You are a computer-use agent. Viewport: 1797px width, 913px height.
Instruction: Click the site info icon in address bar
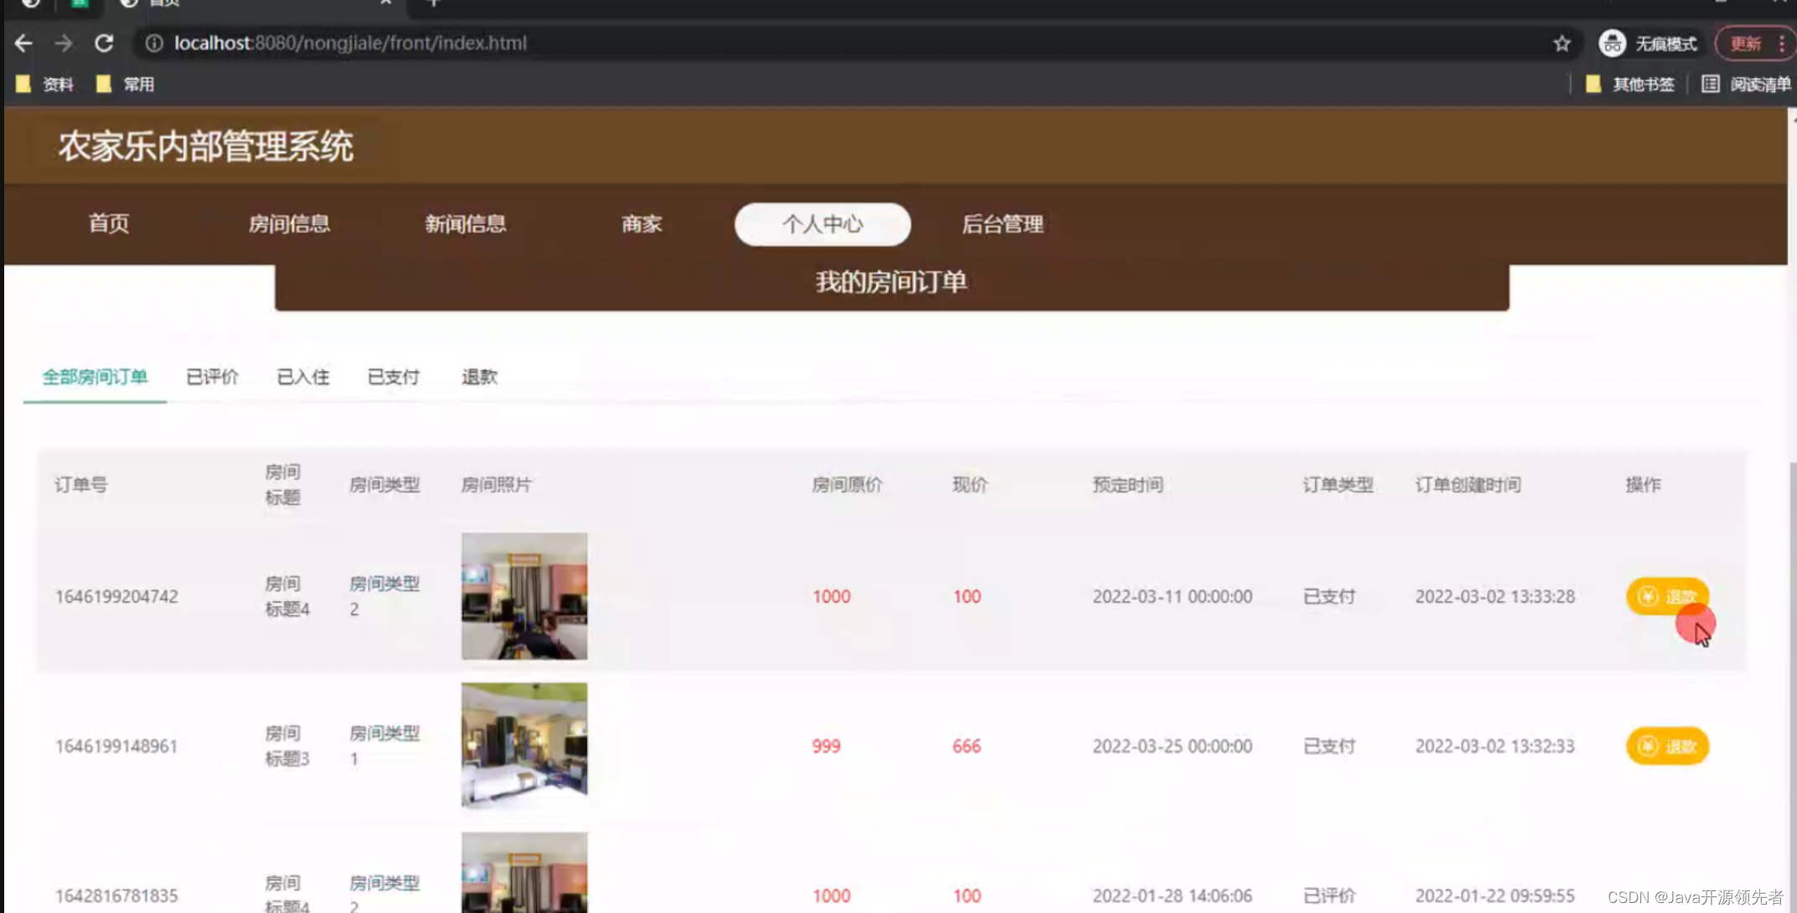coord(154,43)
